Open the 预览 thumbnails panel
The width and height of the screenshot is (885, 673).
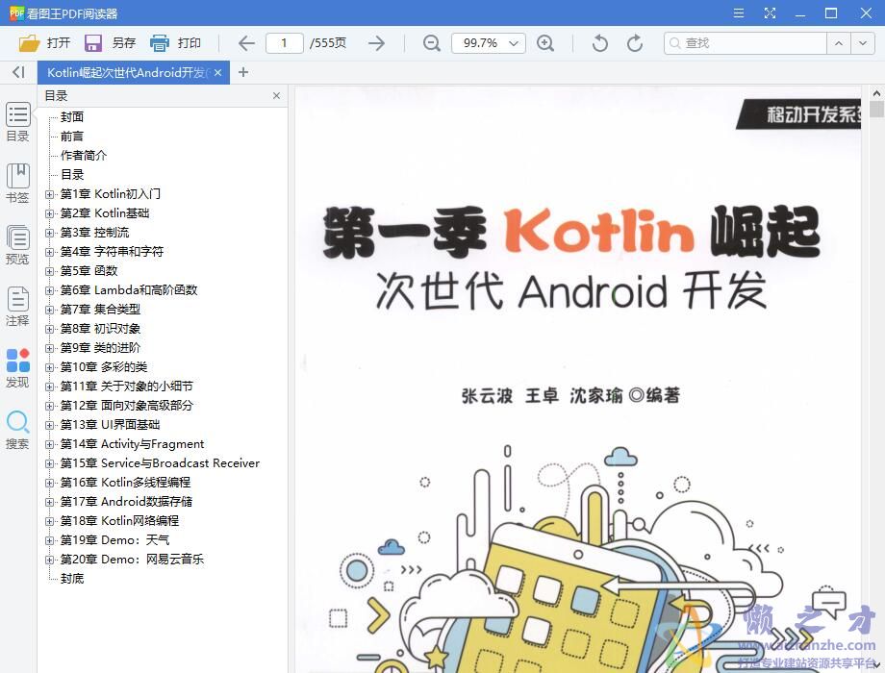point(17,245)
